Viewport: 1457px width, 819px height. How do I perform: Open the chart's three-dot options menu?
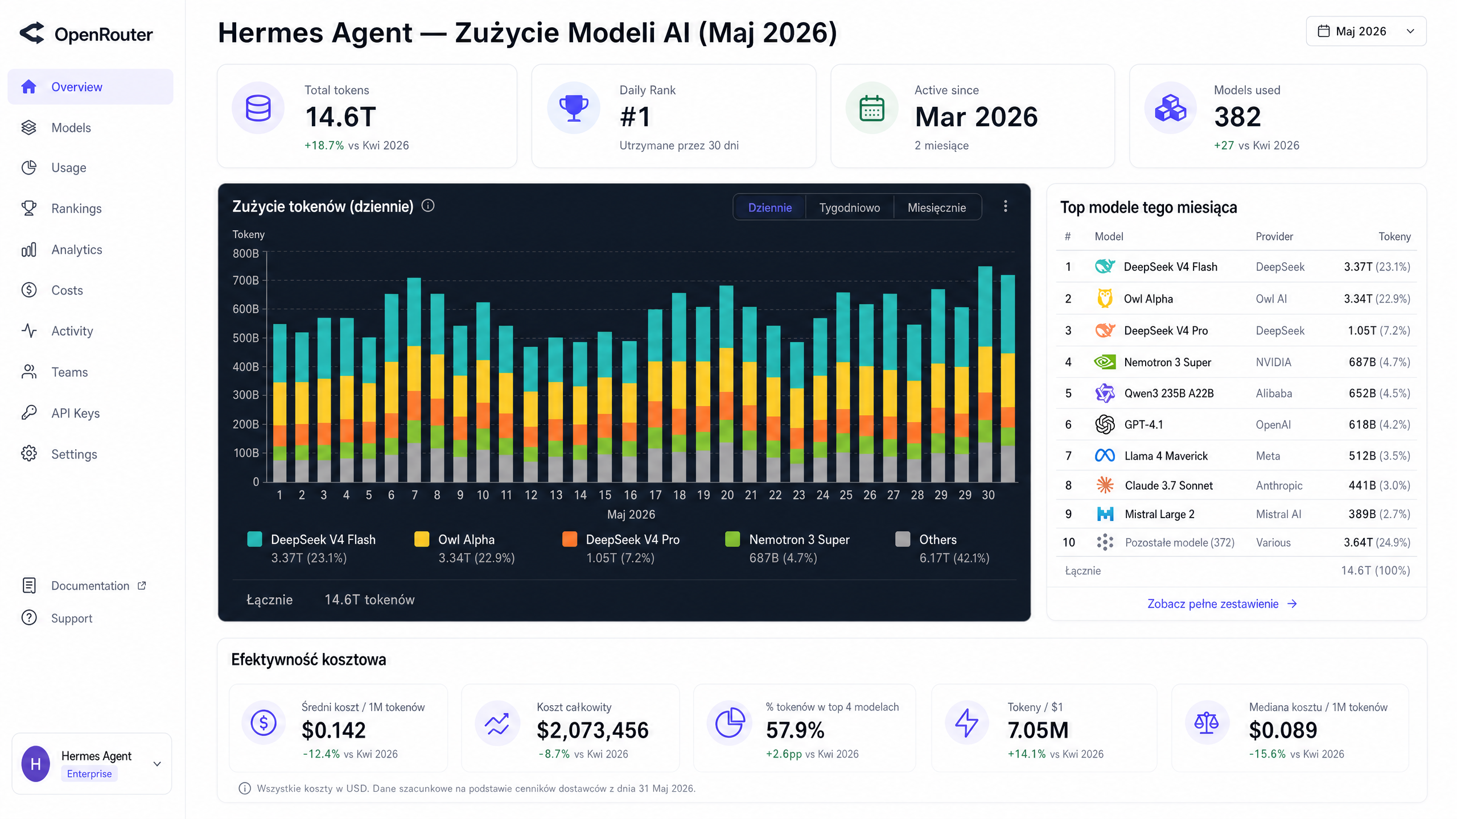1006,206
